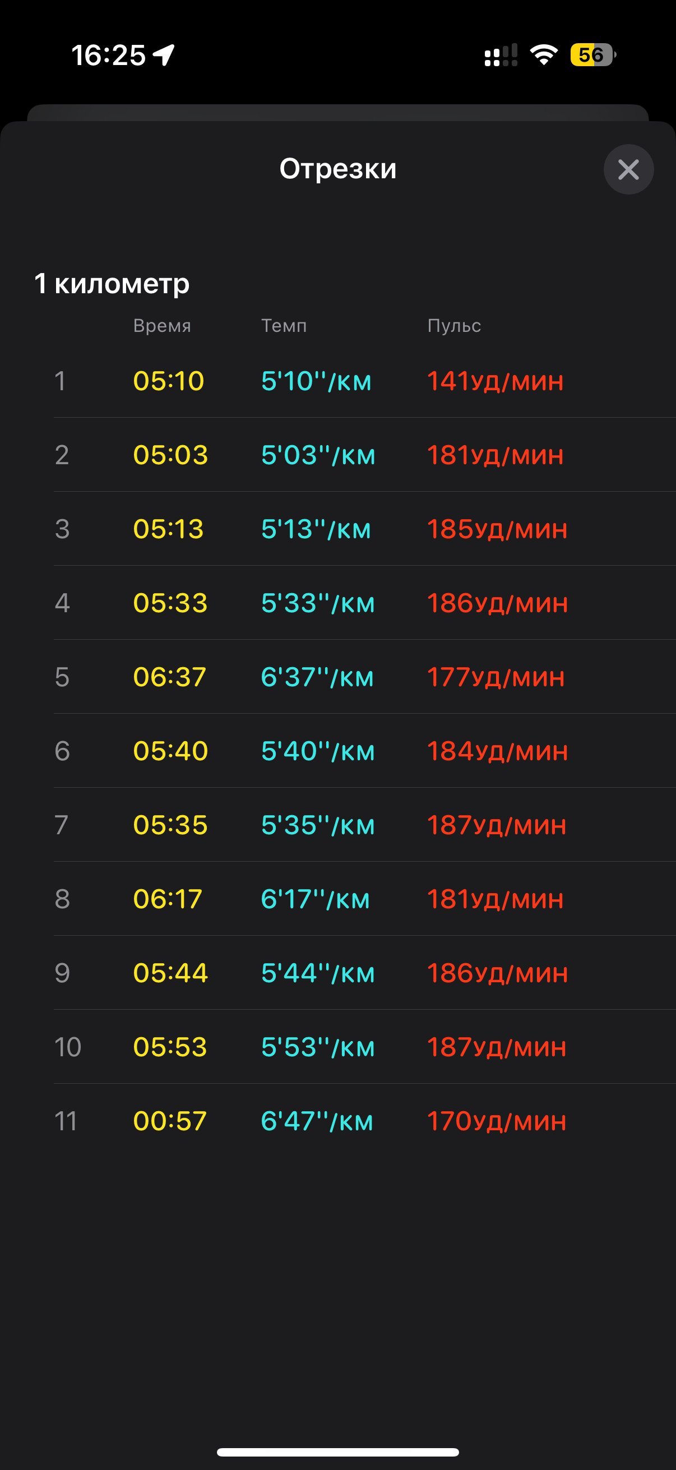Tap the 185уд/мин pulse in split 3
Screen dimensions: 676x1470
tap(497, 529)
